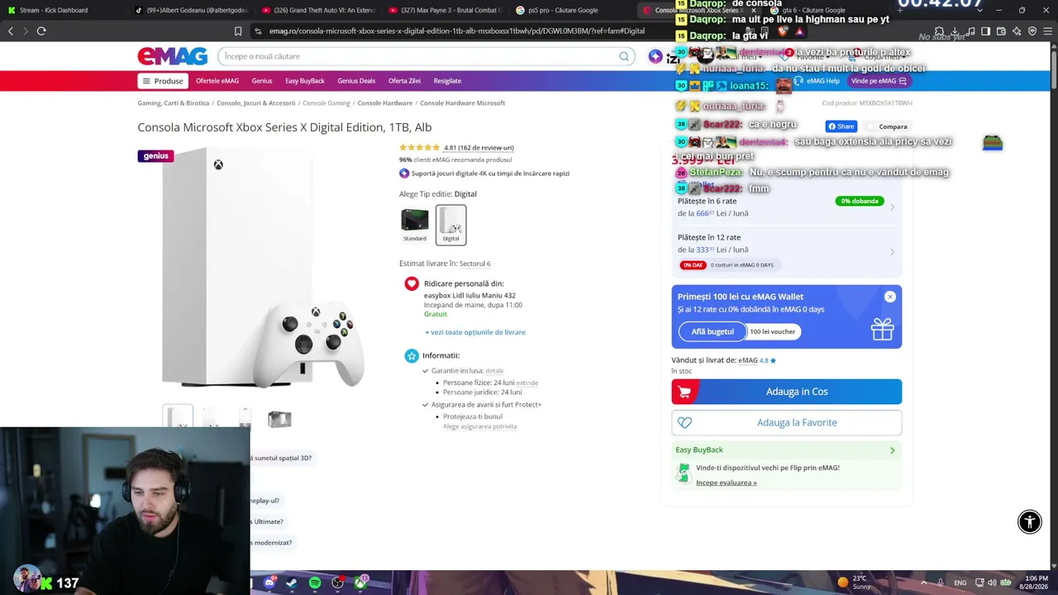
Task: Click the volume icon in system tray
Action: tap(992, 583)
